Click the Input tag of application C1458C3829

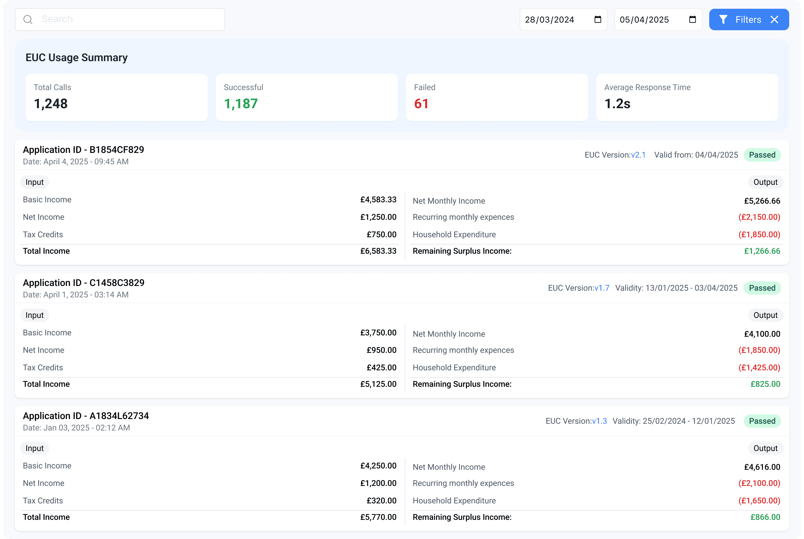click(x=35, y=315)
